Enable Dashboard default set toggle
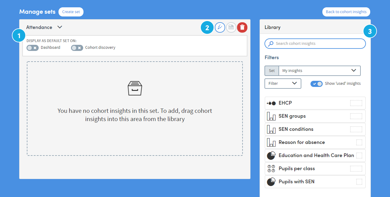Viewport: 390px width, 197px height. (33, 48)
